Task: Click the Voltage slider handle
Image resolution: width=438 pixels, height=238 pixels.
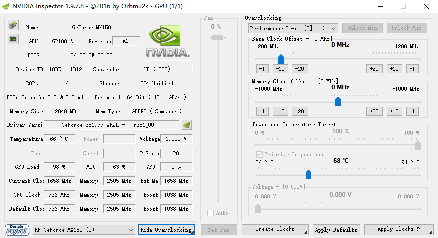Action: [258, 208]
